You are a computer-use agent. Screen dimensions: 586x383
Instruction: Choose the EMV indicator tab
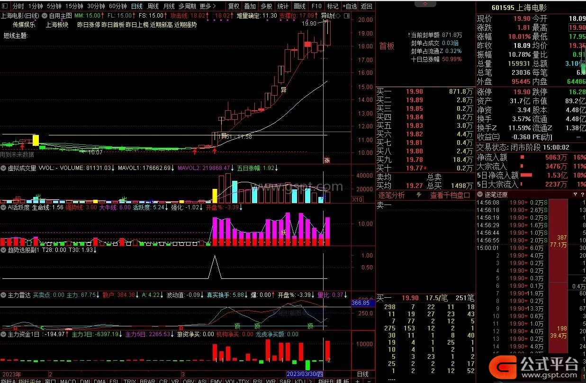tap(216, 380)
